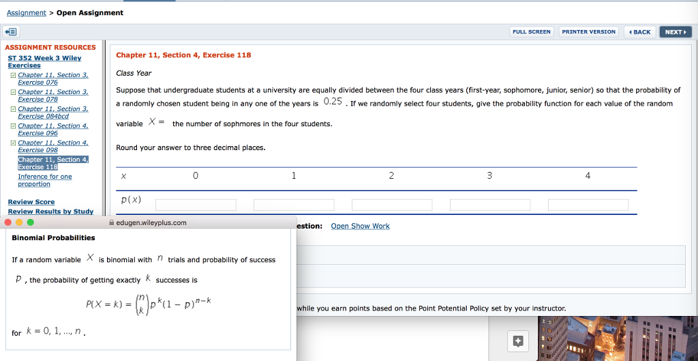Click Round your answer to three decimal places
Viewport: 698px width, 361px height.
[191, 147]
